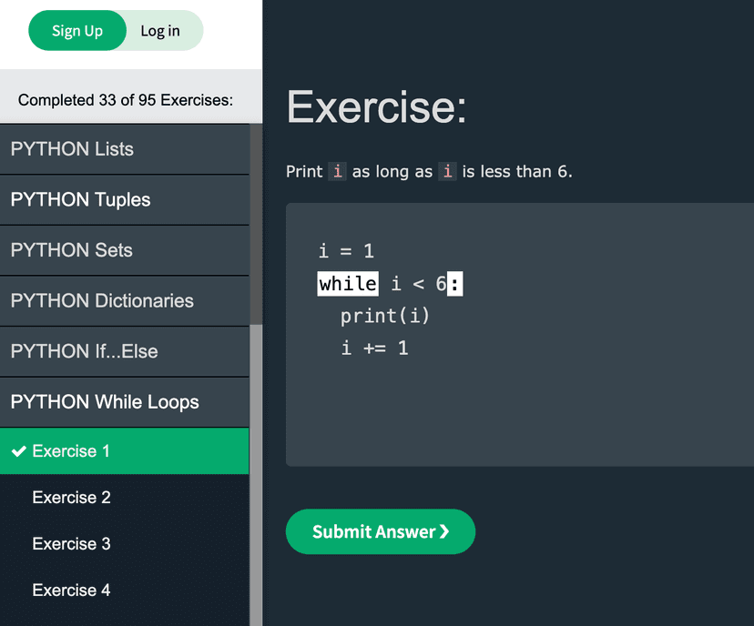
Task: Click the arrow on Submit Answer button
Action: point(444,532)
